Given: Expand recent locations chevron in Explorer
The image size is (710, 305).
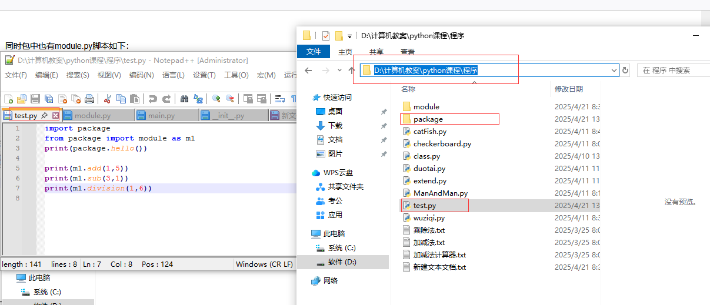Looking at the screenshot, I should click(x=339, y=71).
